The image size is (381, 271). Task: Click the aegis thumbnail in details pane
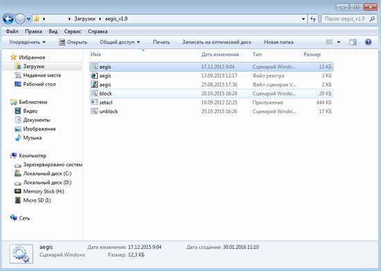tap(21, 254)
